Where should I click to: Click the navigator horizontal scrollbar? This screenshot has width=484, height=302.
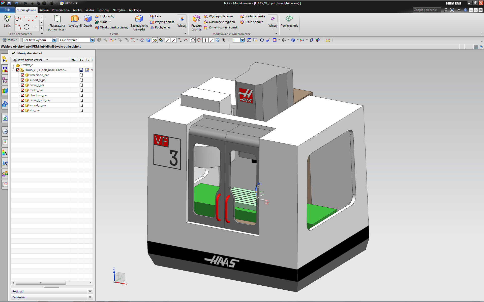point(41,283)
